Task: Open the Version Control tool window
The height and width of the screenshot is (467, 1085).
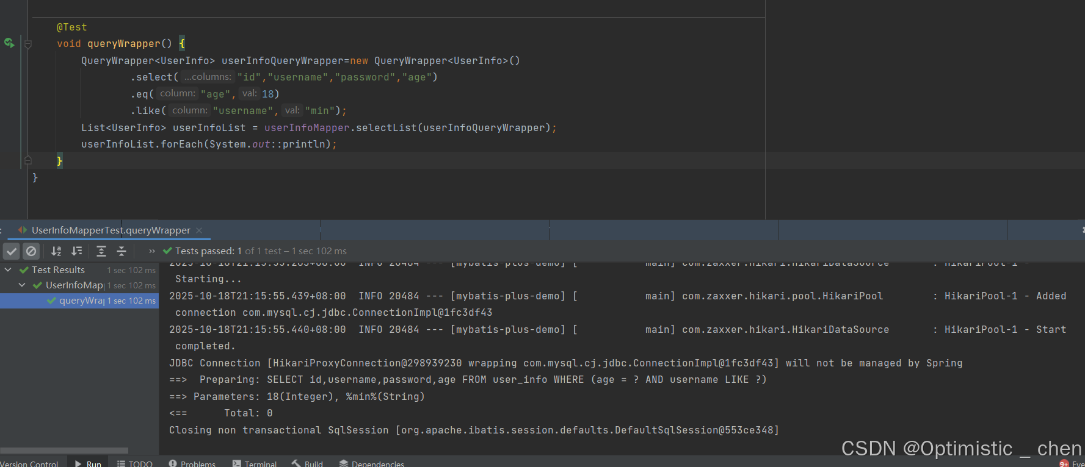Action: [29, 464]
